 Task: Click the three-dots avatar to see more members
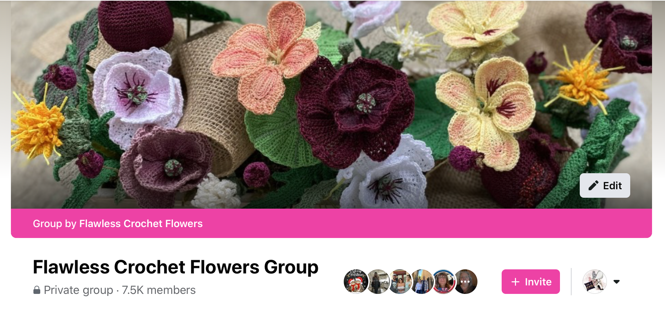pos(465,282)
